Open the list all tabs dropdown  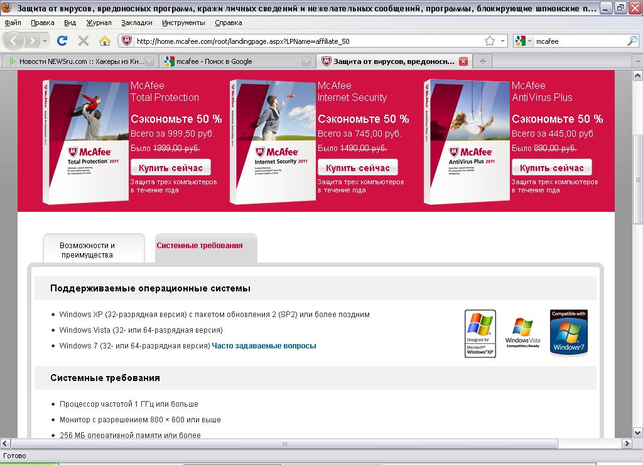tap(638, 61)
